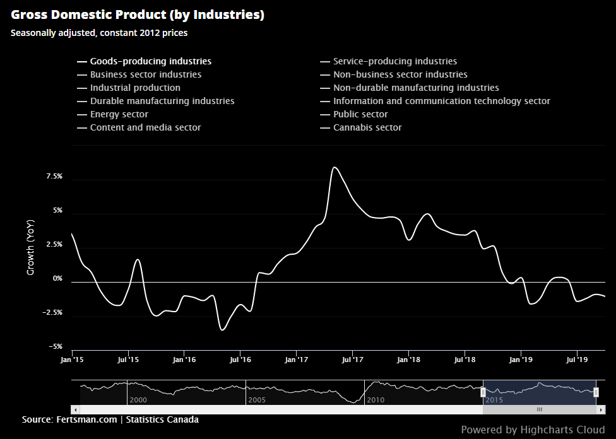Image resolution: width=616 pixels, height=439 pixels.
Task: Click the navigator right range handle
Action: point(596,392)
